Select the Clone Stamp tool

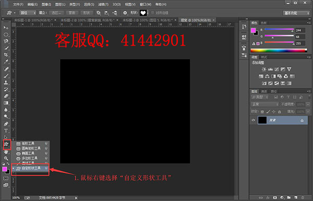(x=6, y=82)
